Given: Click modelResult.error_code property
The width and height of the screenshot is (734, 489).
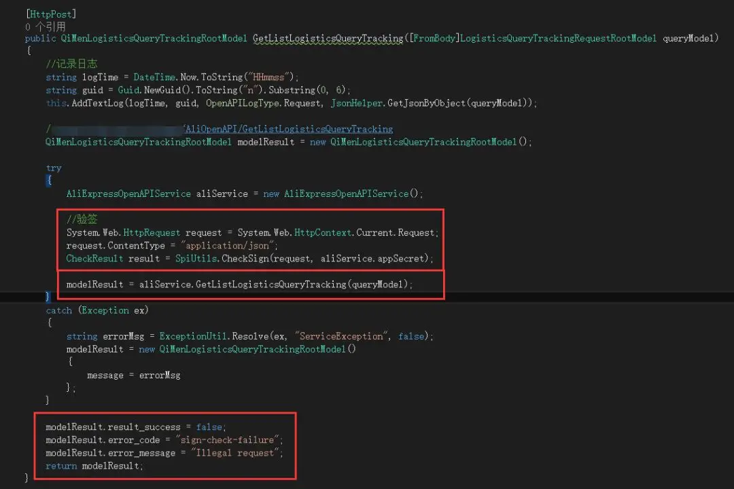Looking at the screenshot, I should (x=103, y=440).
